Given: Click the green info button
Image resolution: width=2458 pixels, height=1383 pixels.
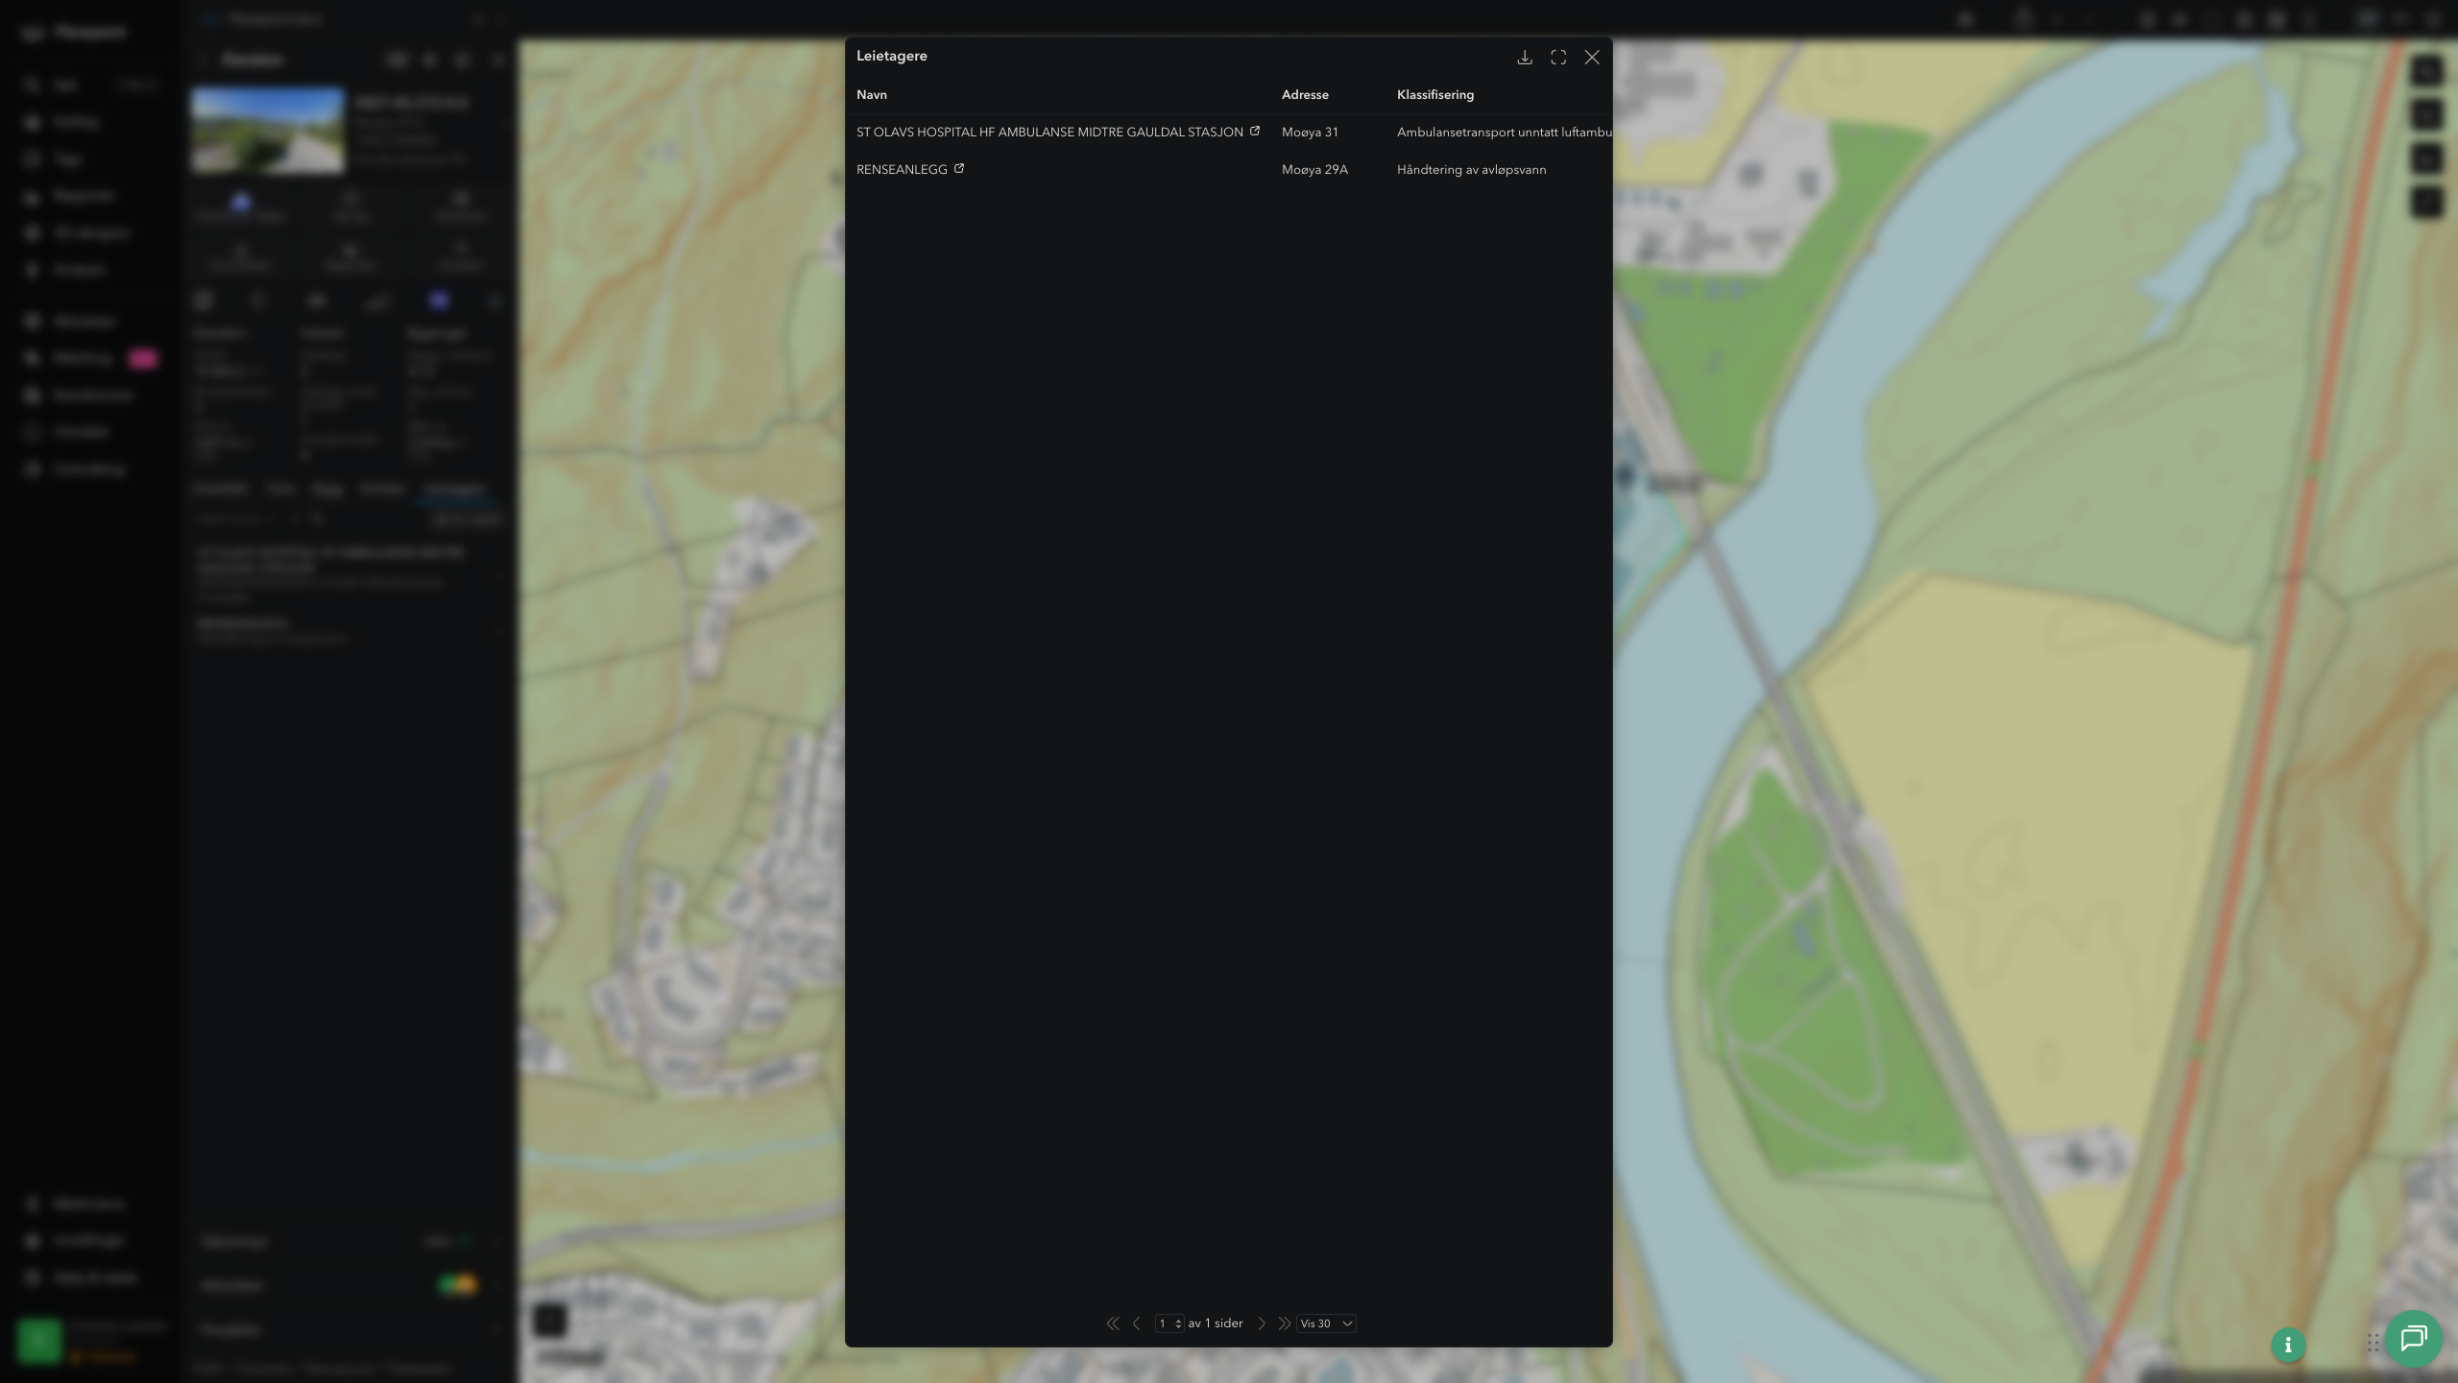Looking at the screenshot, I should pyautogui.click(x=2288, y=1345).
